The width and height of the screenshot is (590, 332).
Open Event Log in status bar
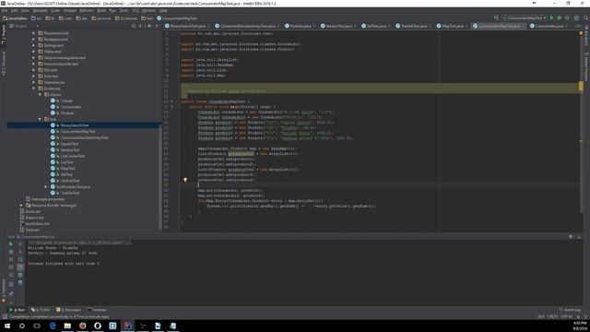tap(570, 310)
